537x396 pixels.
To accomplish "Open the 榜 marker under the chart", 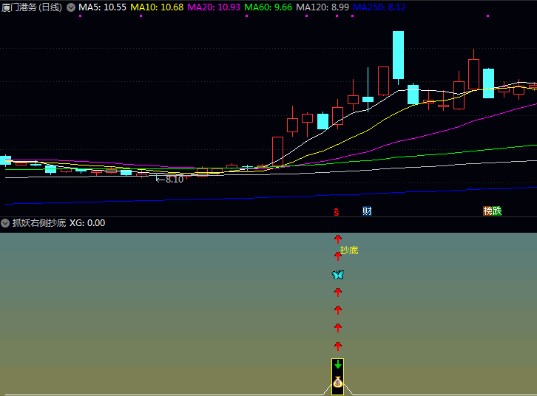I will (487, 211).
